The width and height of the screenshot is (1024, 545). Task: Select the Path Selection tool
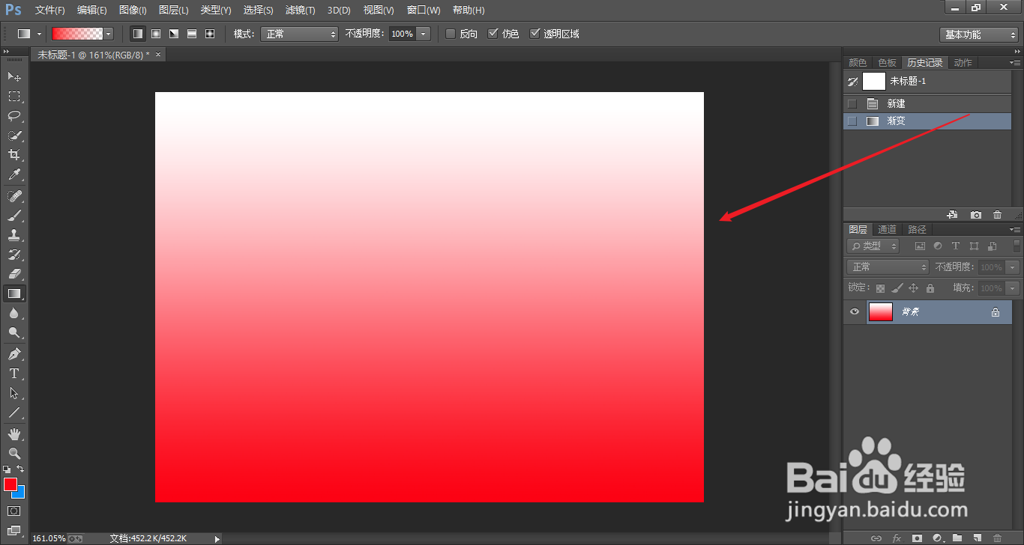point(14,393)
